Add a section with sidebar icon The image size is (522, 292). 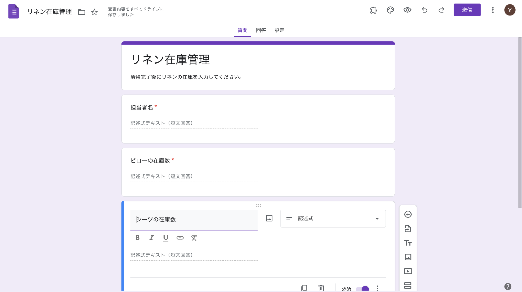click(408, 285)
